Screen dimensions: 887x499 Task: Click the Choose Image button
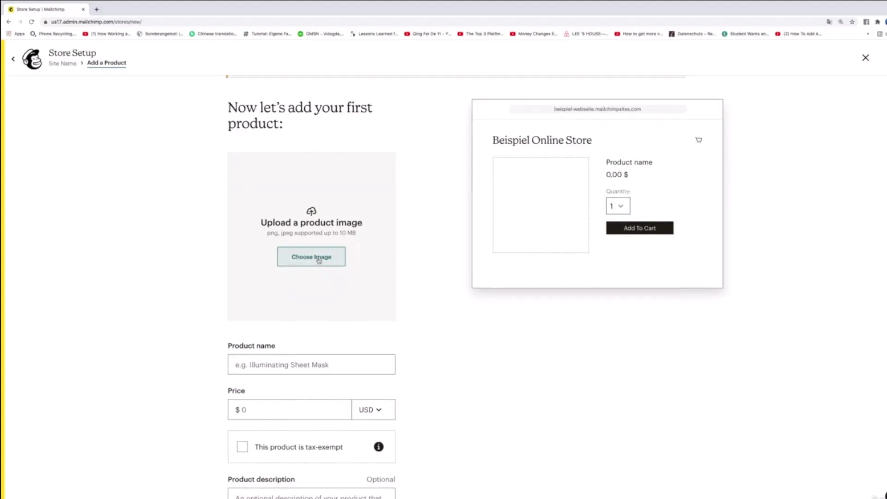coord(311,256)
